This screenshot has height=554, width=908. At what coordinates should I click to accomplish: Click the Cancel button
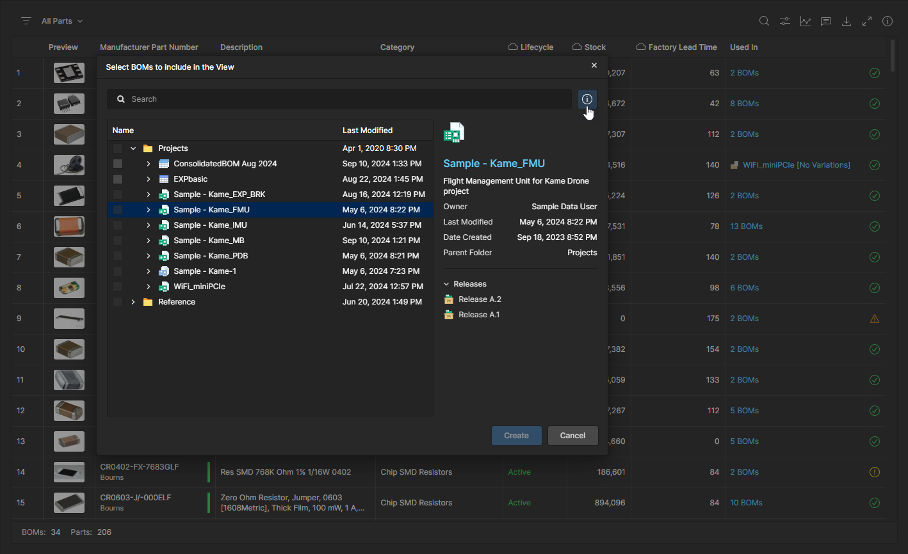pyautogui.click(x=572, y=436)
